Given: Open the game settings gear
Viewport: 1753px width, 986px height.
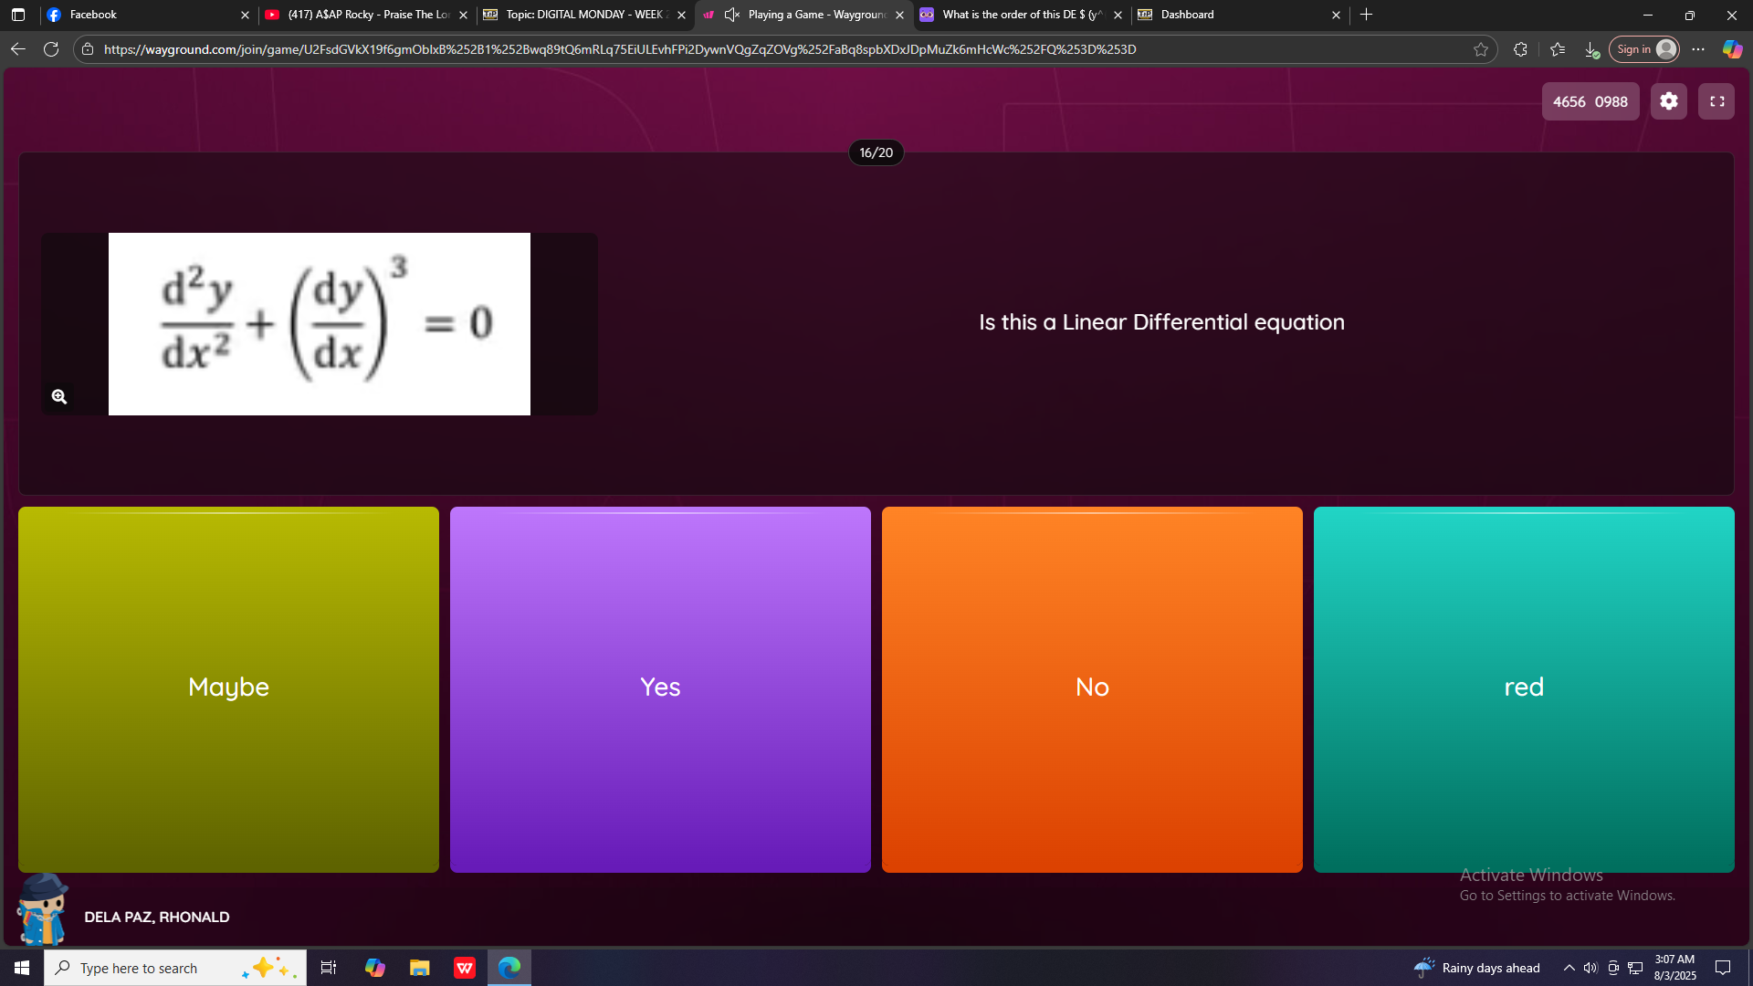Looking at the screenshot, I should coord(1668,101).
